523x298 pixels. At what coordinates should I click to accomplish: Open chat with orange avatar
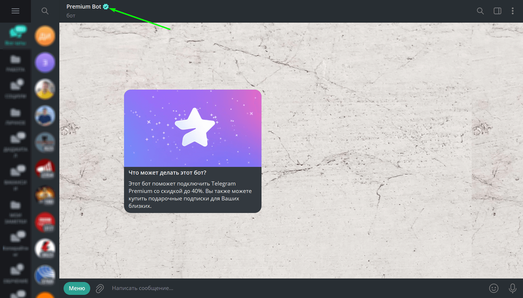[x=45, y=36]
